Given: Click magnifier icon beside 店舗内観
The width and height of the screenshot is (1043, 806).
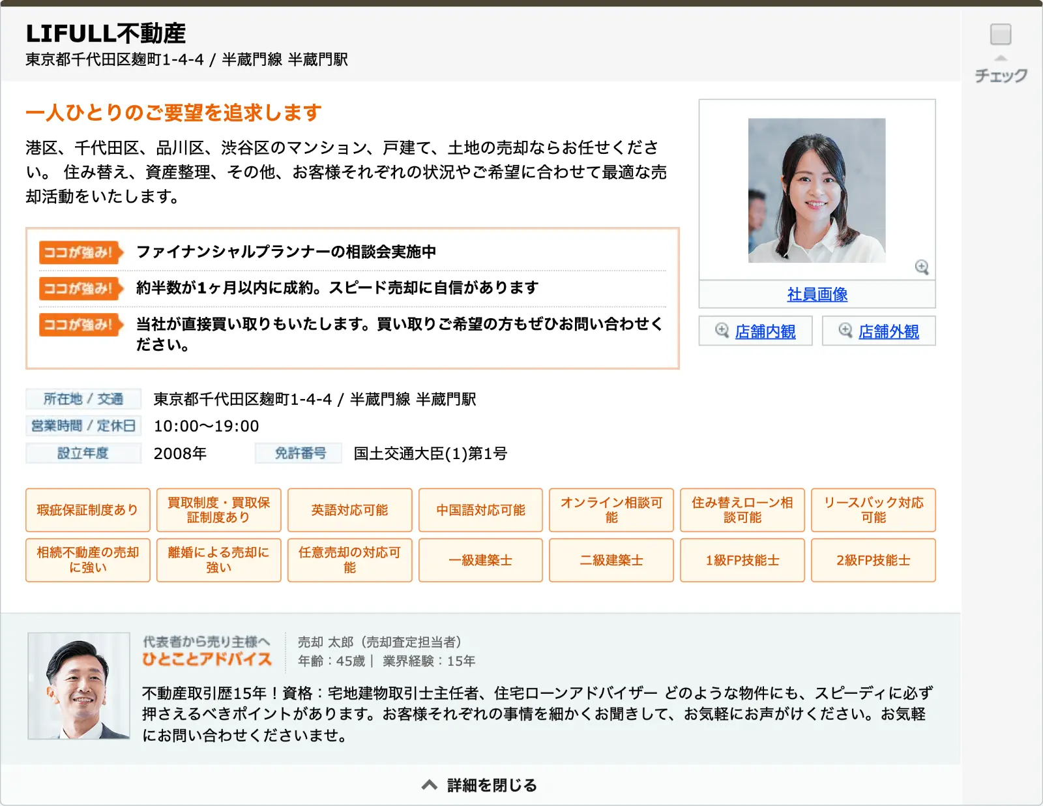Looking at the screenshot, I should point(722,331).
